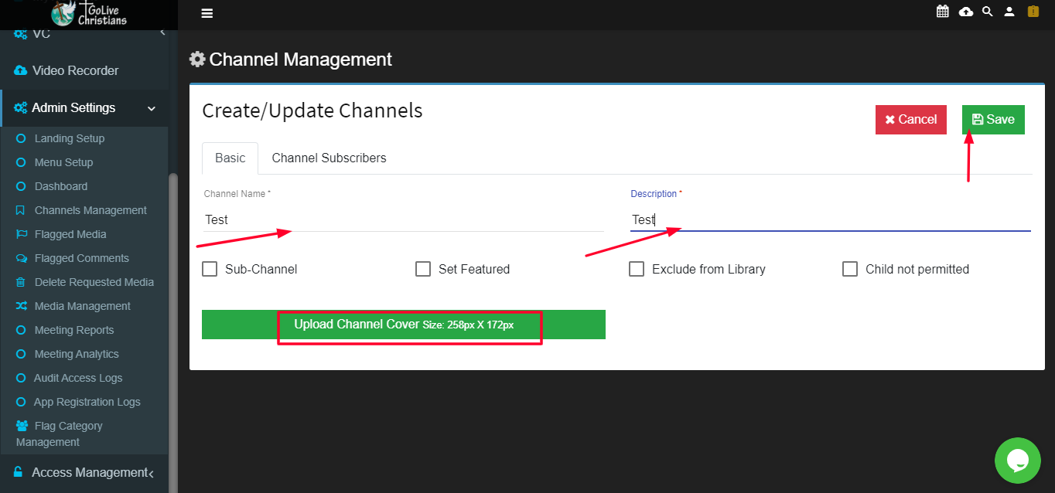
Task: Click the Access Management lock icon
Action: click(x=19, y=471)
